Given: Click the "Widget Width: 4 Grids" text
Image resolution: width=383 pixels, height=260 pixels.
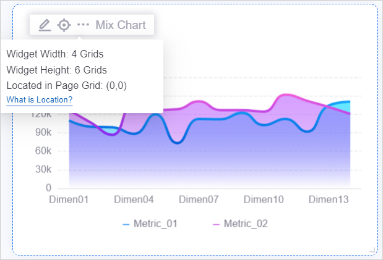Looking at the screenshot, I should click(55, 54).
